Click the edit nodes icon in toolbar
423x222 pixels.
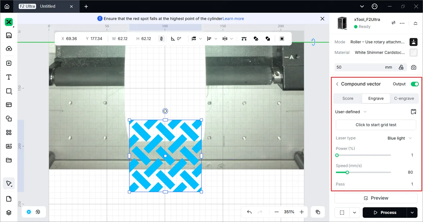click(244, 39)
